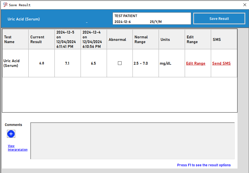Click the Current Result column header

tap(37, 39)
